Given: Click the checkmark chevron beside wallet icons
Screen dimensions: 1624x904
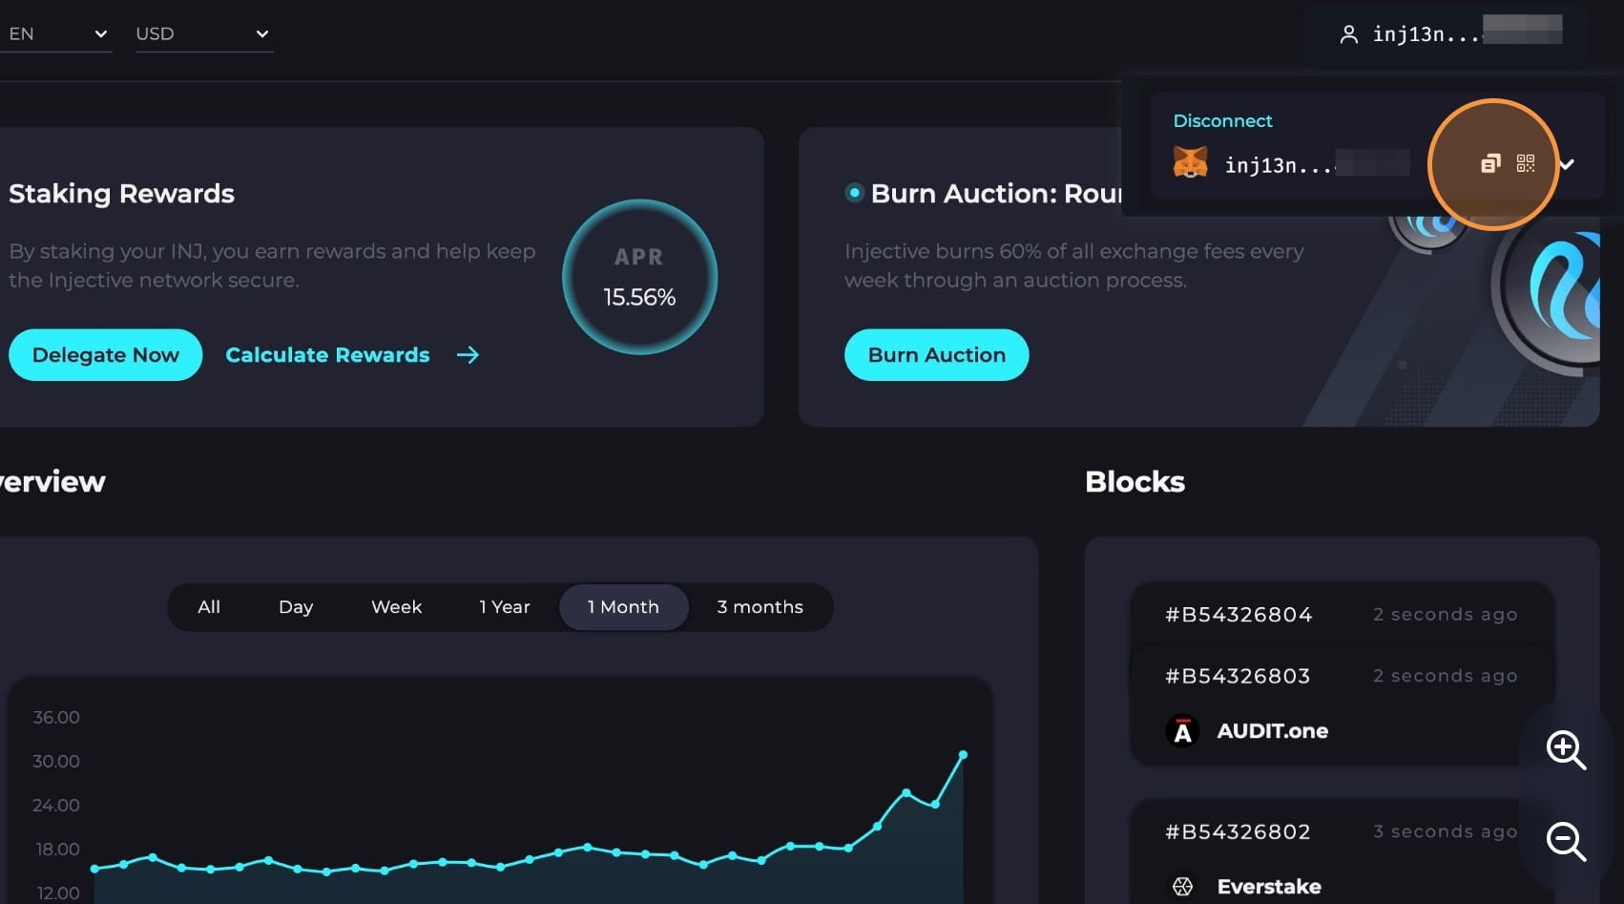Looking at the screenshot, I should tap(1567, 164).
